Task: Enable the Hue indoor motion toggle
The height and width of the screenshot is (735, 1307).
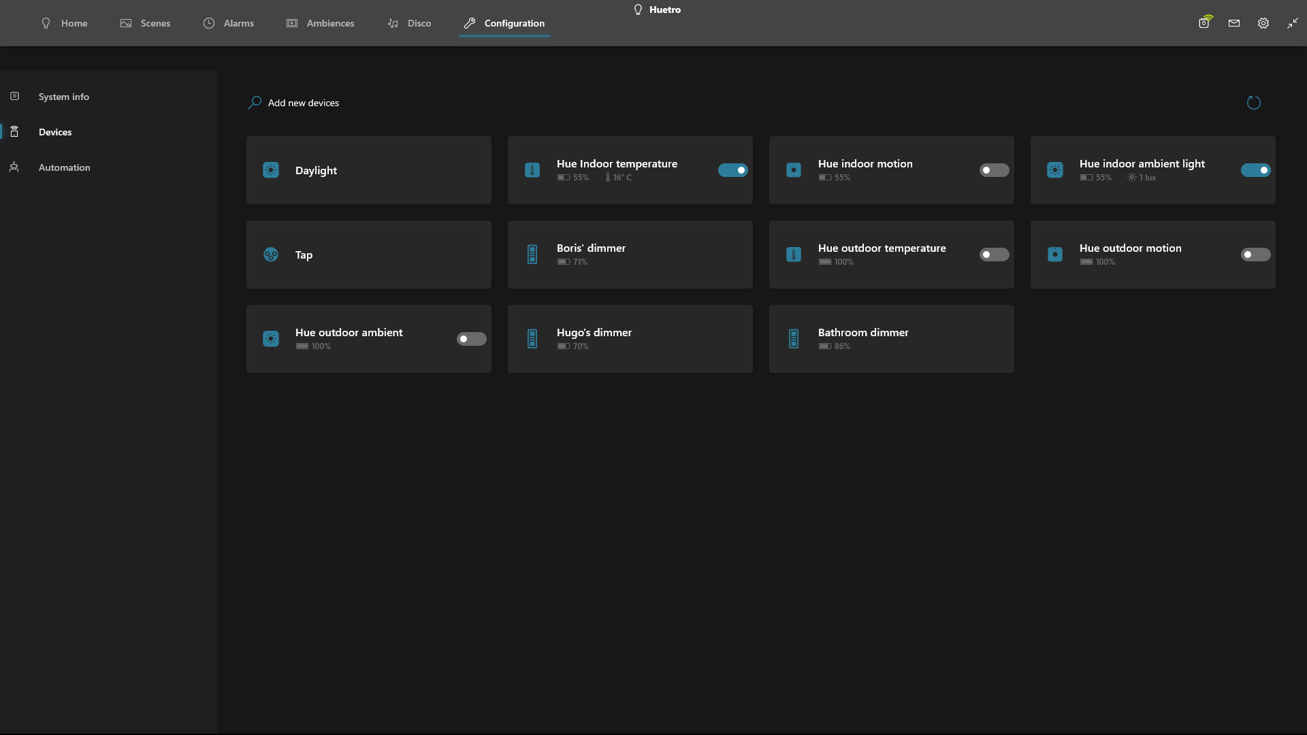Action: (x=994, y=170)
